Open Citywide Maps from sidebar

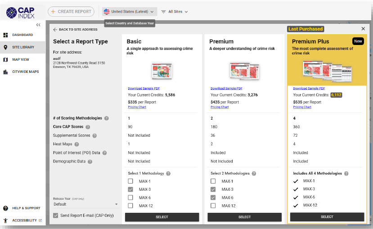pyautogui.click(x=25, y=72)
